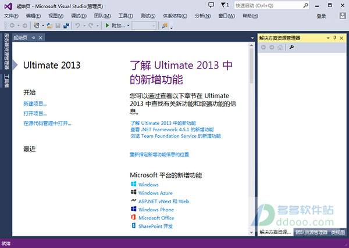Toggle pin on 起始页 tab

(x=33, y=38)
